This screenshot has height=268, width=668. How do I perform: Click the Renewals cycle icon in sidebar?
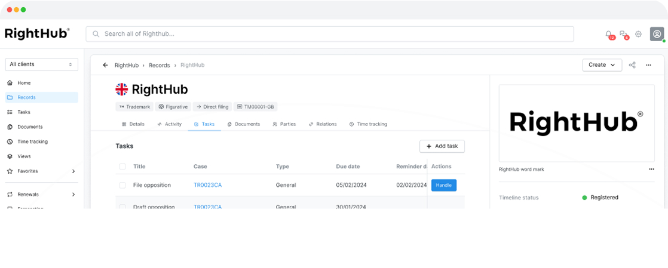tap(10, 195)
